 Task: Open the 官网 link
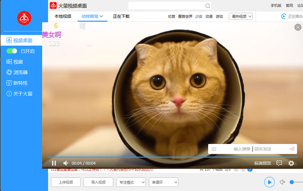[289, 6]
